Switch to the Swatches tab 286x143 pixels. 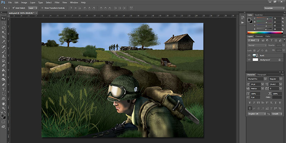pyautogui.click(x=258, y=15)
